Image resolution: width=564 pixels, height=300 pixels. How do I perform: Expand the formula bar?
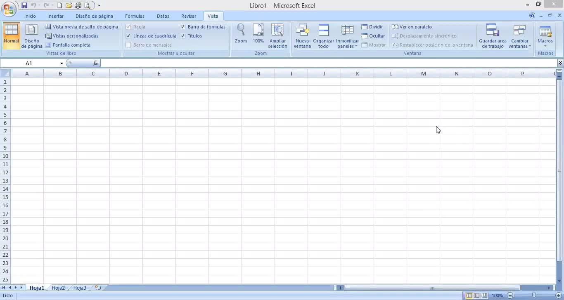click(560, 63)
